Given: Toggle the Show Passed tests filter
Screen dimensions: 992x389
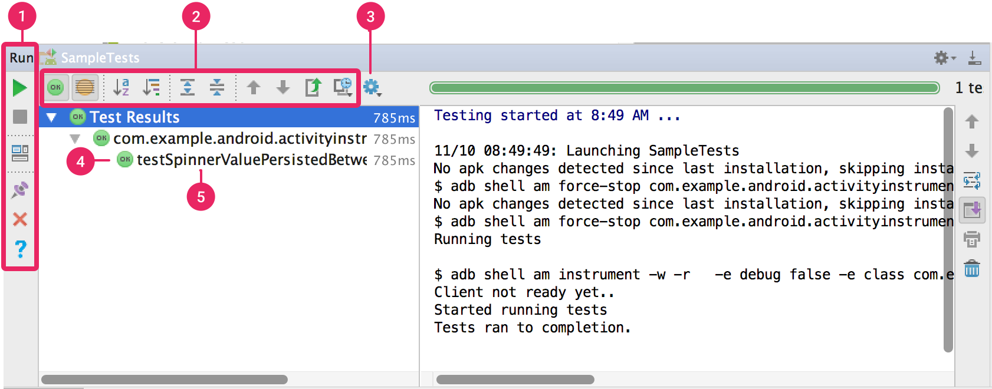Looking at the screenshot, I should point(56,87).
